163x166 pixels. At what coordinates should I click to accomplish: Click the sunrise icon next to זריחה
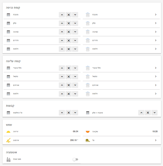coord(8,131)
